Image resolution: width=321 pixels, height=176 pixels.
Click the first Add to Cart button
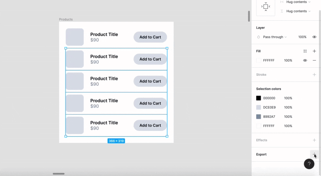coord(150,37)
